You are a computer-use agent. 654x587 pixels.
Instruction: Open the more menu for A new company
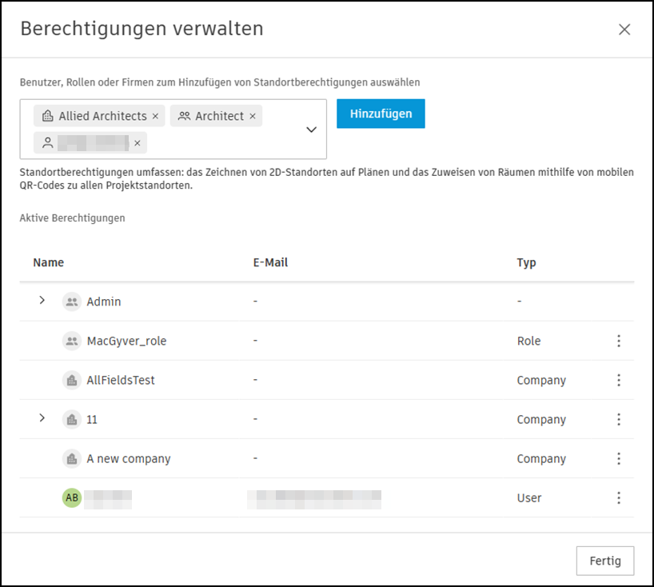pos(619,459)
